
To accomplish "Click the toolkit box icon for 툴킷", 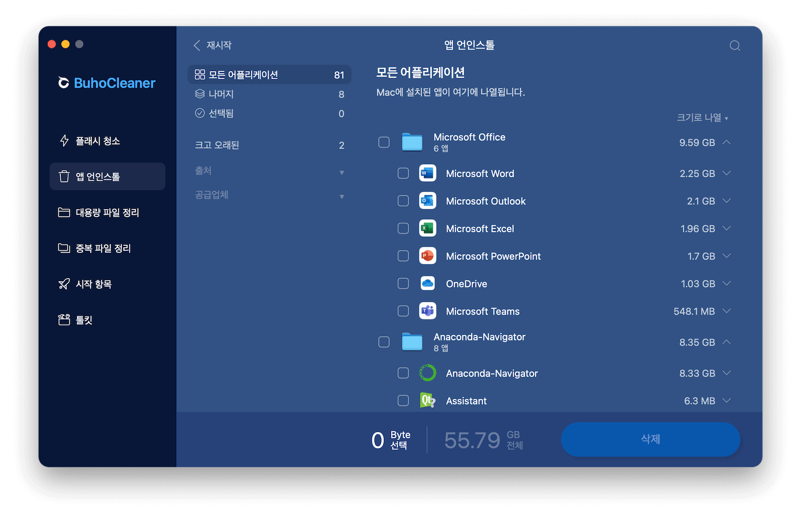I will (x=64, y=320).
